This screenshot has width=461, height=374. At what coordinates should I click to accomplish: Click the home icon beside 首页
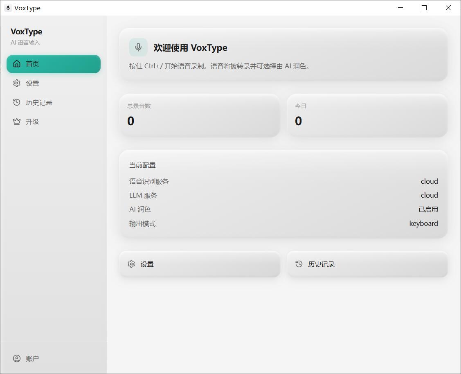17,64
